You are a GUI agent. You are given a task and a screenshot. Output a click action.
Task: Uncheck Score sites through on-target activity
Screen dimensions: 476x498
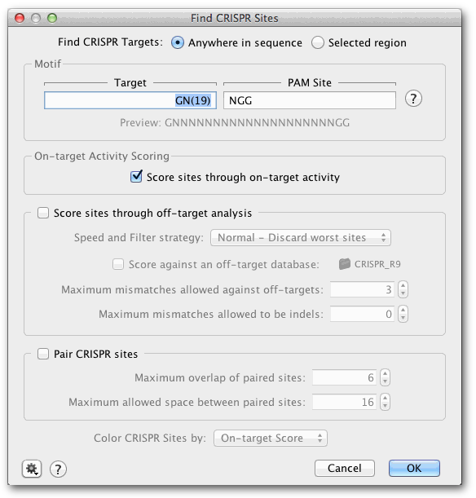coord(136,177)
